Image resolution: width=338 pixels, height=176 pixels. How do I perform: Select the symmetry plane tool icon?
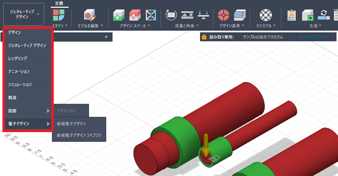click(x=151, y=15)
